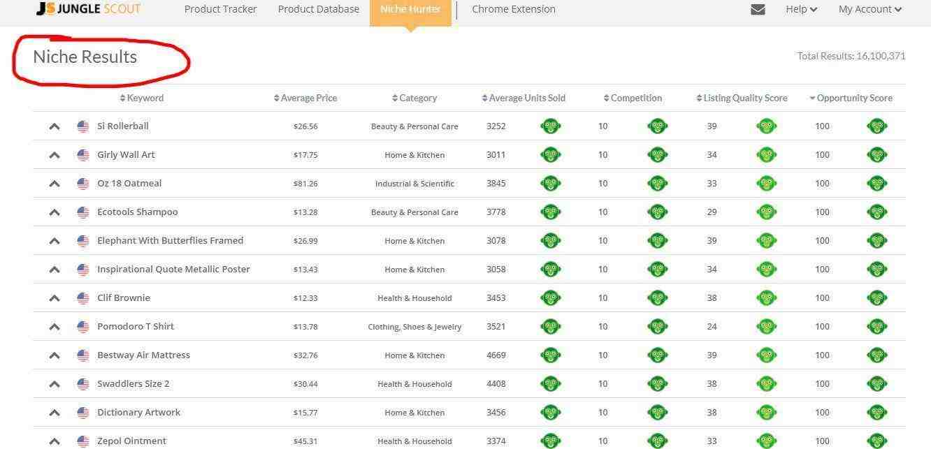Screen dimensions: 931x449
Task: Sort results by Keyword column
Action: click(142, 98)
